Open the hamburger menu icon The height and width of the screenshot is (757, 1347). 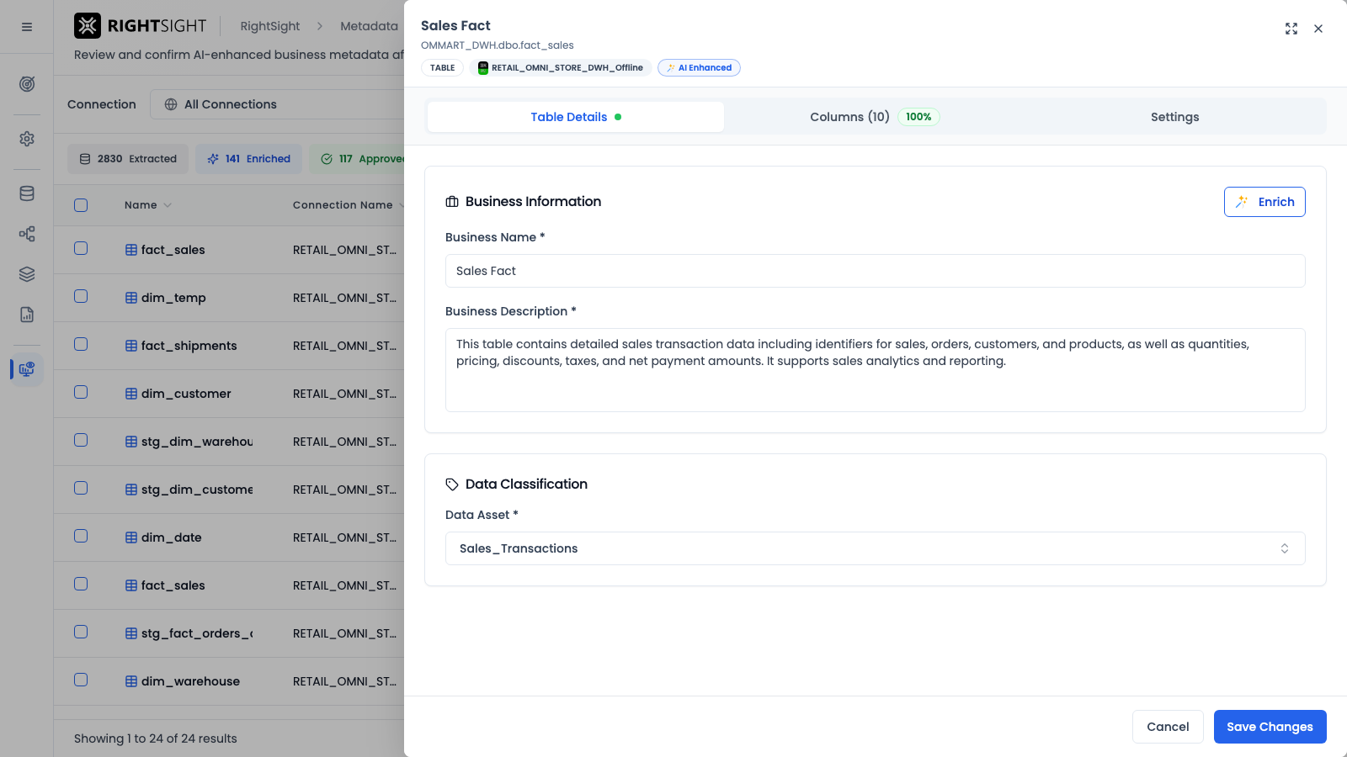tap(27, 27)
